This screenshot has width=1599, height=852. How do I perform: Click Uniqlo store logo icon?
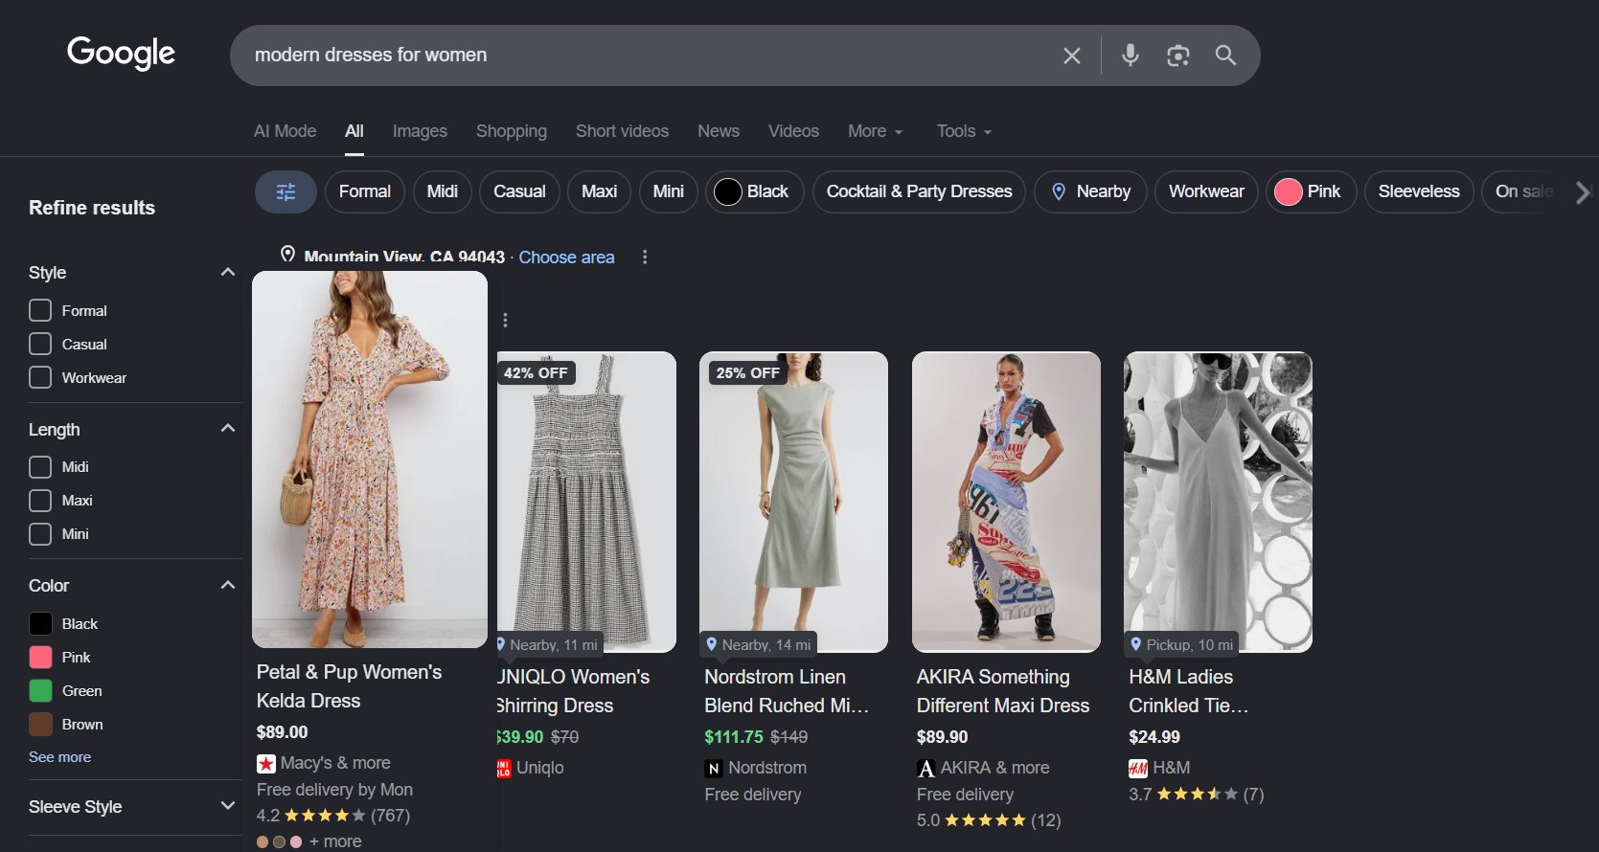coord(504,768)
